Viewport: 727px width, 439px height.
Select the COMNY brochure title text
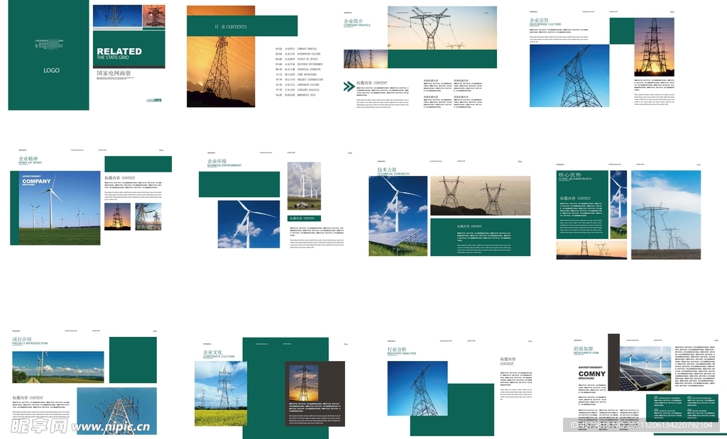point(592,374)
